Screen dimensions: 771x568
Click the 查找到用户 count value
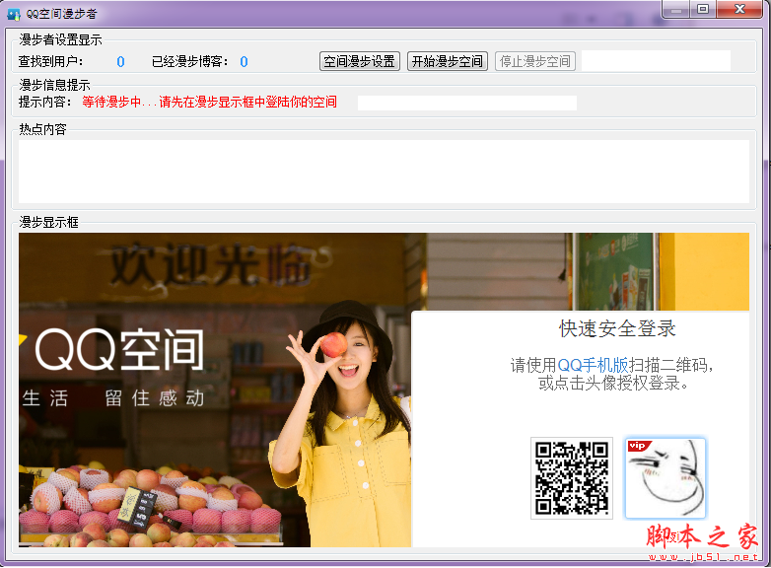(120, 62)
